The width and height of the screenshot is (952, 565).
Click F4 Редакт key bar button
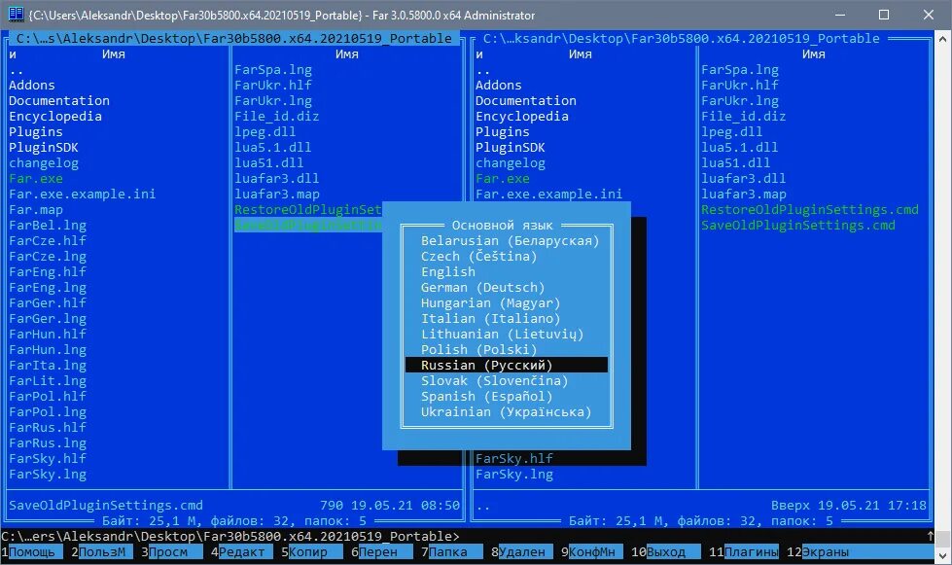pyautogui.click(x=241, y=552)
